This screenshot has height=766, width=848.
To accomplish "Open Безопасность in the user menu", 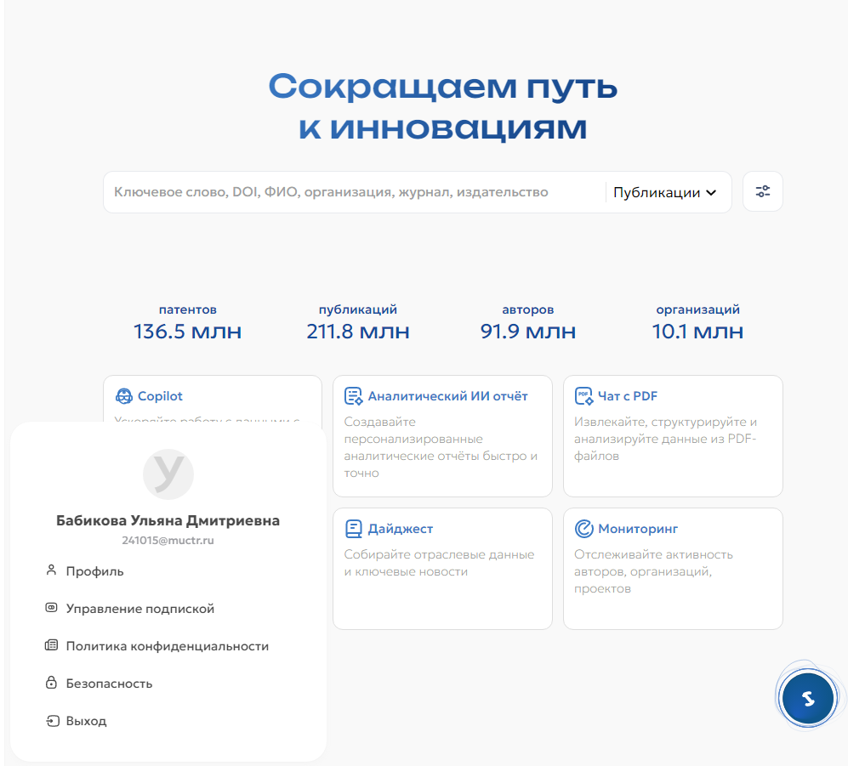I will (x=109, y=684).
